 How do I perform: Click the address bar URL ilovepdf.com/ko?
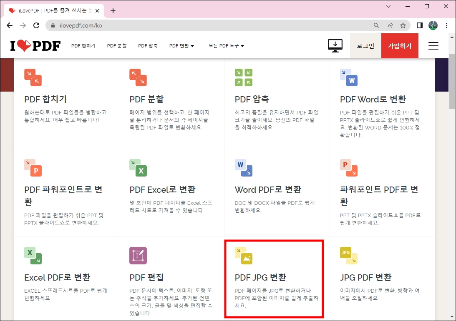point(81,25)
